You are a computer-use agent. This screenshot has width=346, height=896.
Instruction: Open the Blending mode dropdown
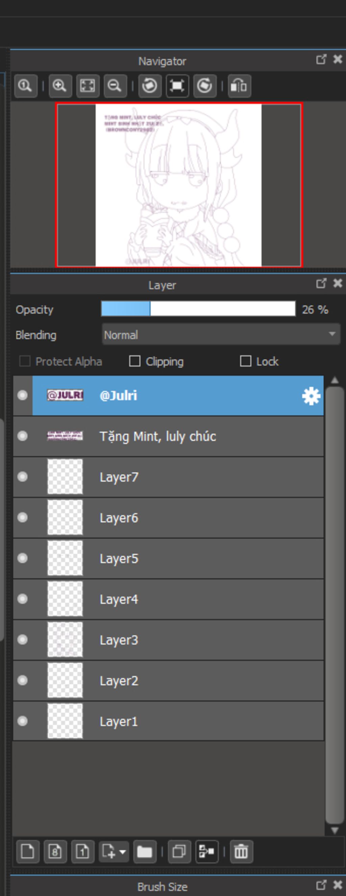221,335
